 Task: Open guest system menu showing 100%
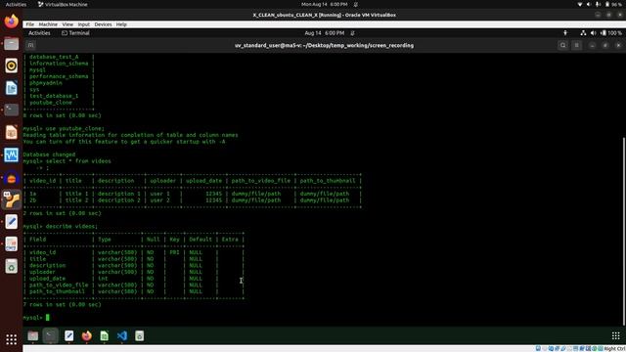point(603,33)
